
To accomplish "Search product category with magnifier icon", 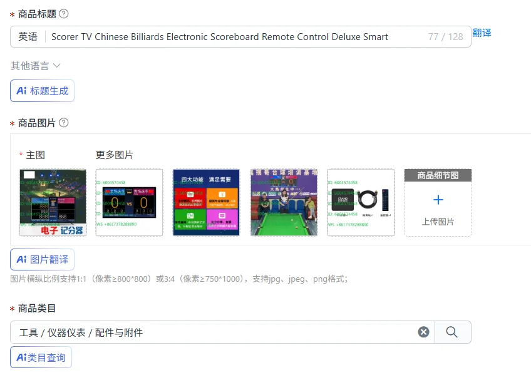I will click(451, 332).
